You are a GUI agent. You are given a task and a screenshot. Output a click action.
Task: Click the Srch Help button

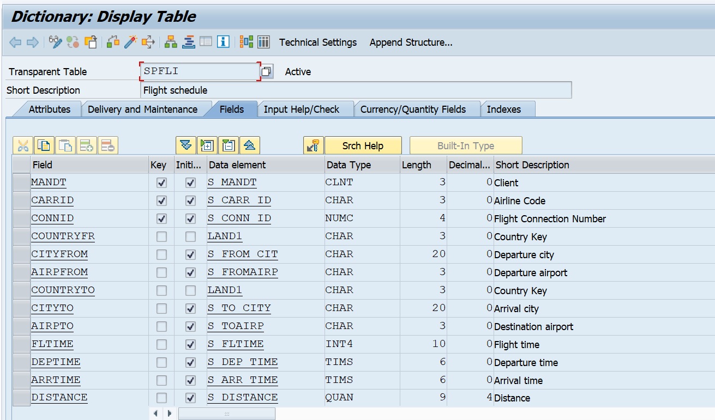coord(363,145)
